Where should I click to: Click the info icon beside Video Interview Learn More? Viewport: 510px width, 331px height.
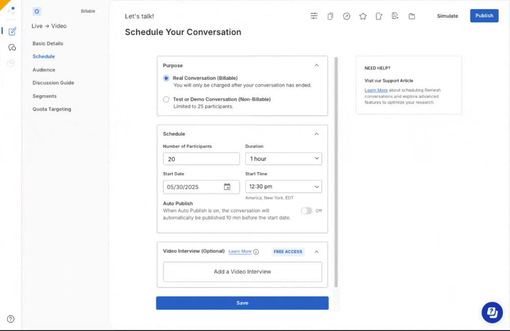pos(256,252)
